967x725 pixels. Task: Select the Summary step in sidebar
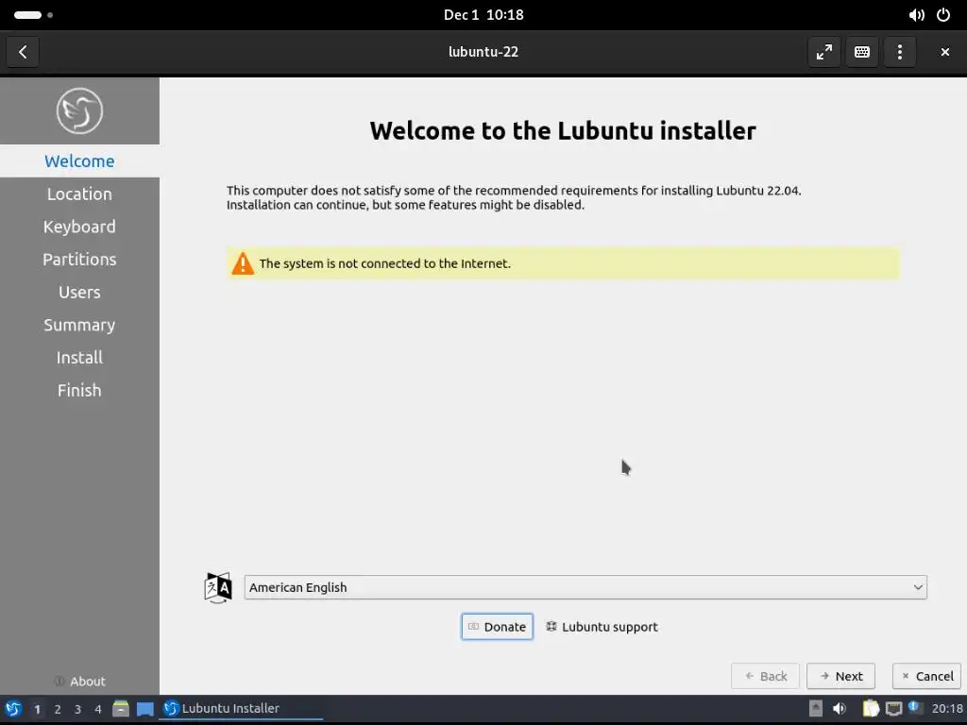point(79,325)
